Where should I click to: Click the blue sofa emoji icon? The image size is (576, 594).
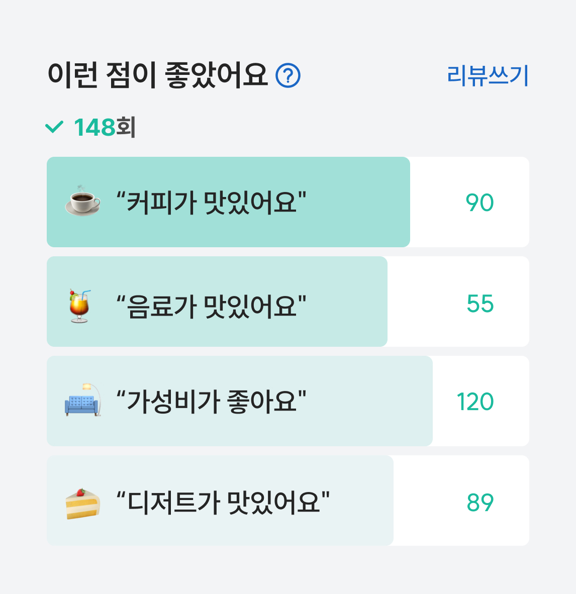point(83,400)
